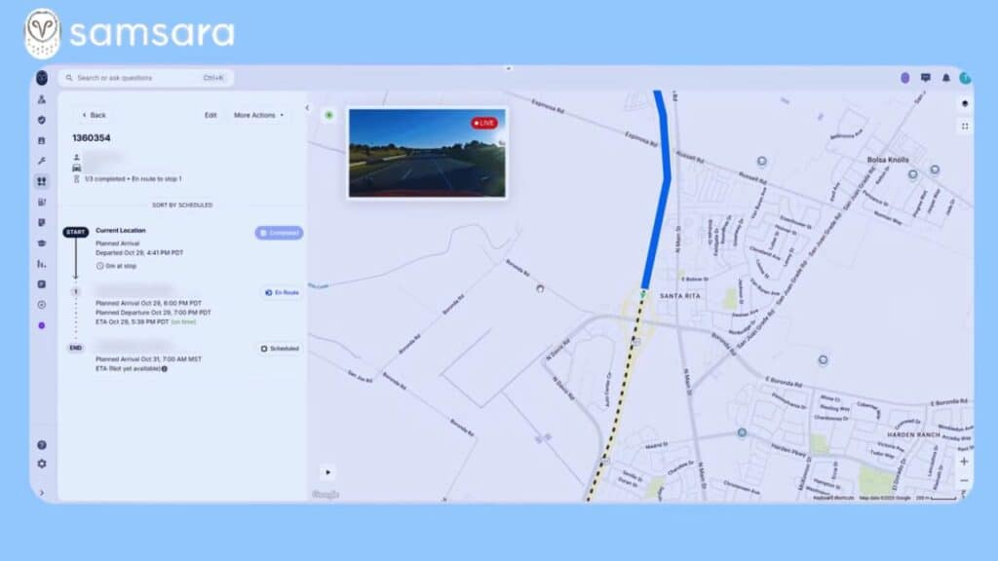Open the shield safety icon in sidebar
The image size is (998, 561).
[x=42, y=120]
